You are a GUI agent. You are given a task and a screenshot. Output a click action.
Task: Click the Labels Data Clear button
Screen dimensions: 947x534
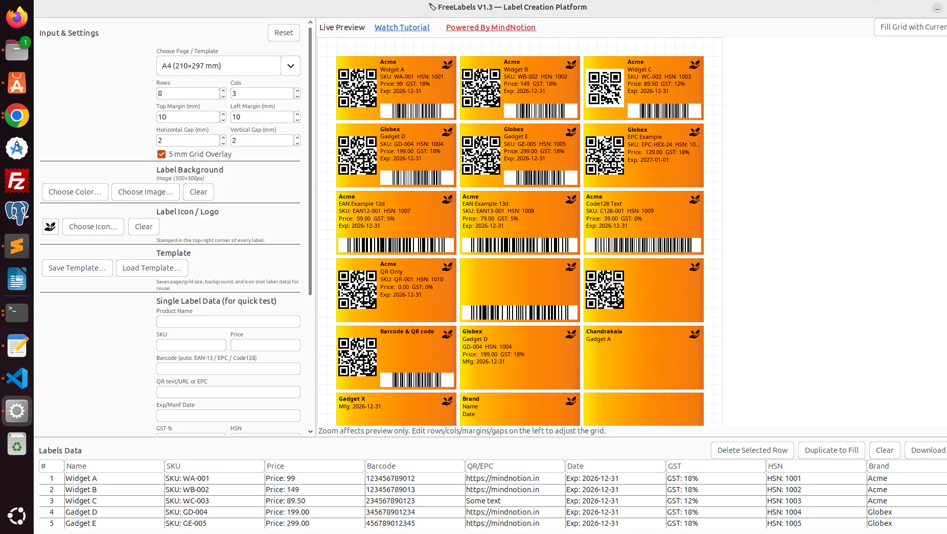coord(885,450)
